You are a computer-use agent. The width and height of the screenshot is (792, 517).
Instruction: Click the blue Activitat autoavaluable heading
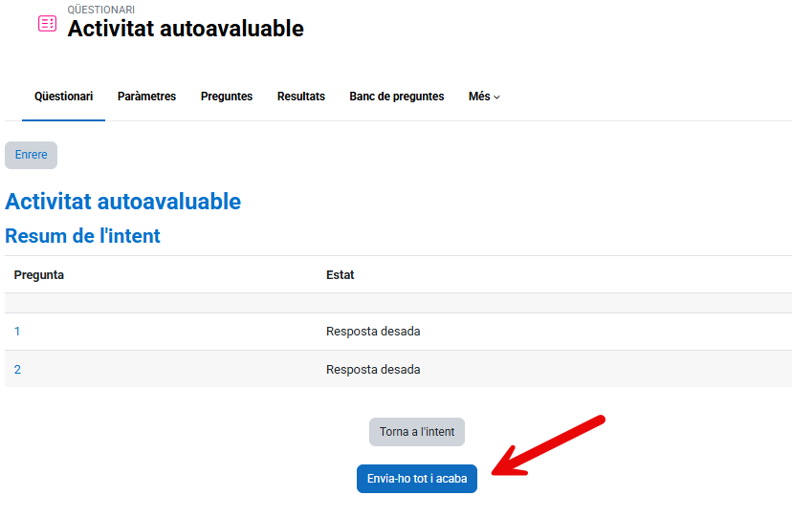point(122,202)
